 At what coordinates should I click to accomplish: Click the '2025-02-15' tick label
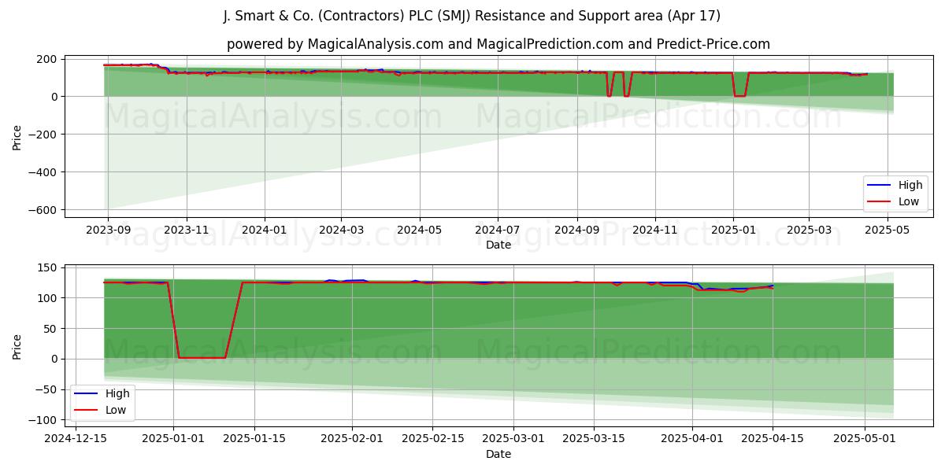coord(432,437)
